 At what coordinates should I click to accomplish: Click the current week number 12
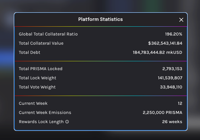[180, 103]
